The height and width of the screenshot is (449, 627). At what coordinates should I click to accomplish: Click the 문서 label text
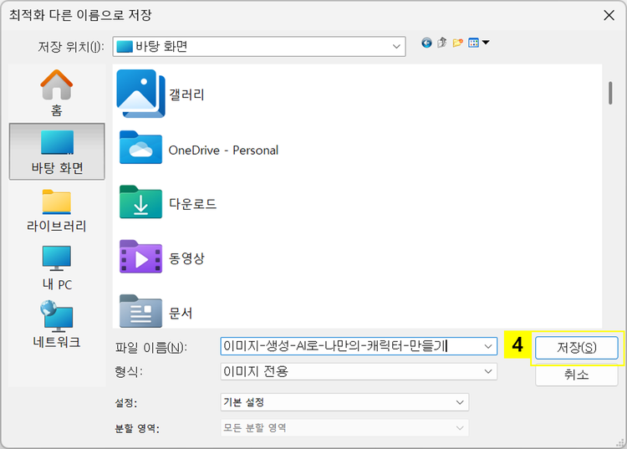tap(181, 313)
